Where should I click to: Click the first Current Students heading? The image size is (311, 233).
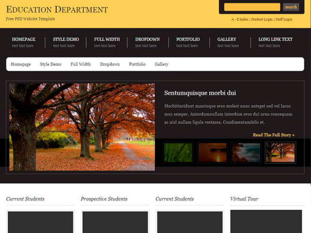[x=25, y=199]
